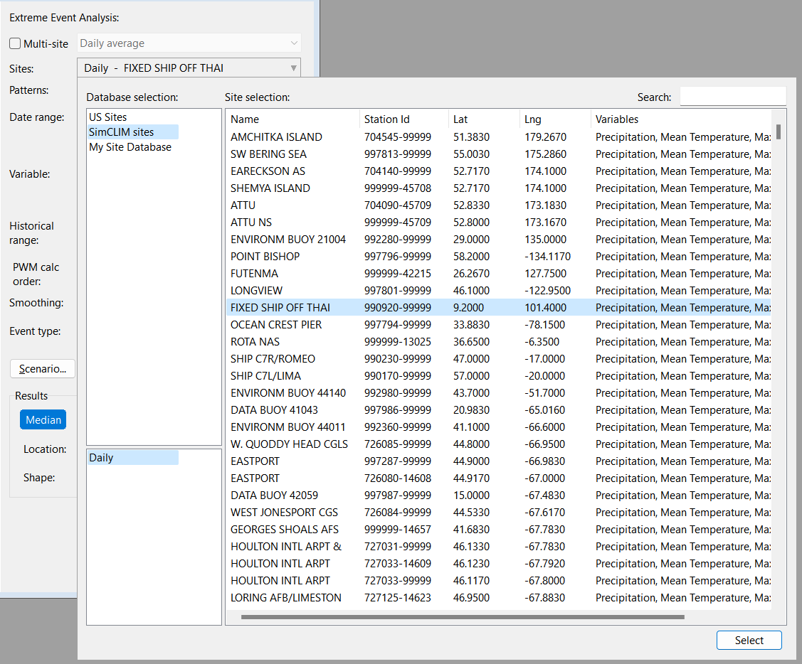Open the Scenario... button
Image resolution: width=802 pixels, height=664 pixels.
43,368
